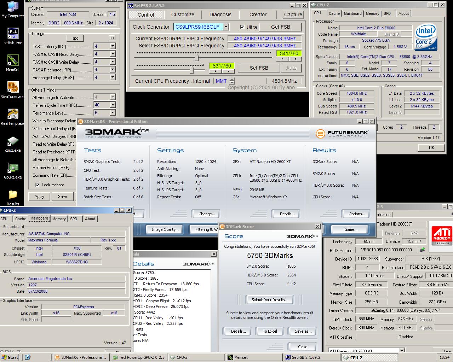The height and width of the screenshot is (362, 453).
Task: Click the BIOS Version 1207 field
Action: [x=76, y=285]
